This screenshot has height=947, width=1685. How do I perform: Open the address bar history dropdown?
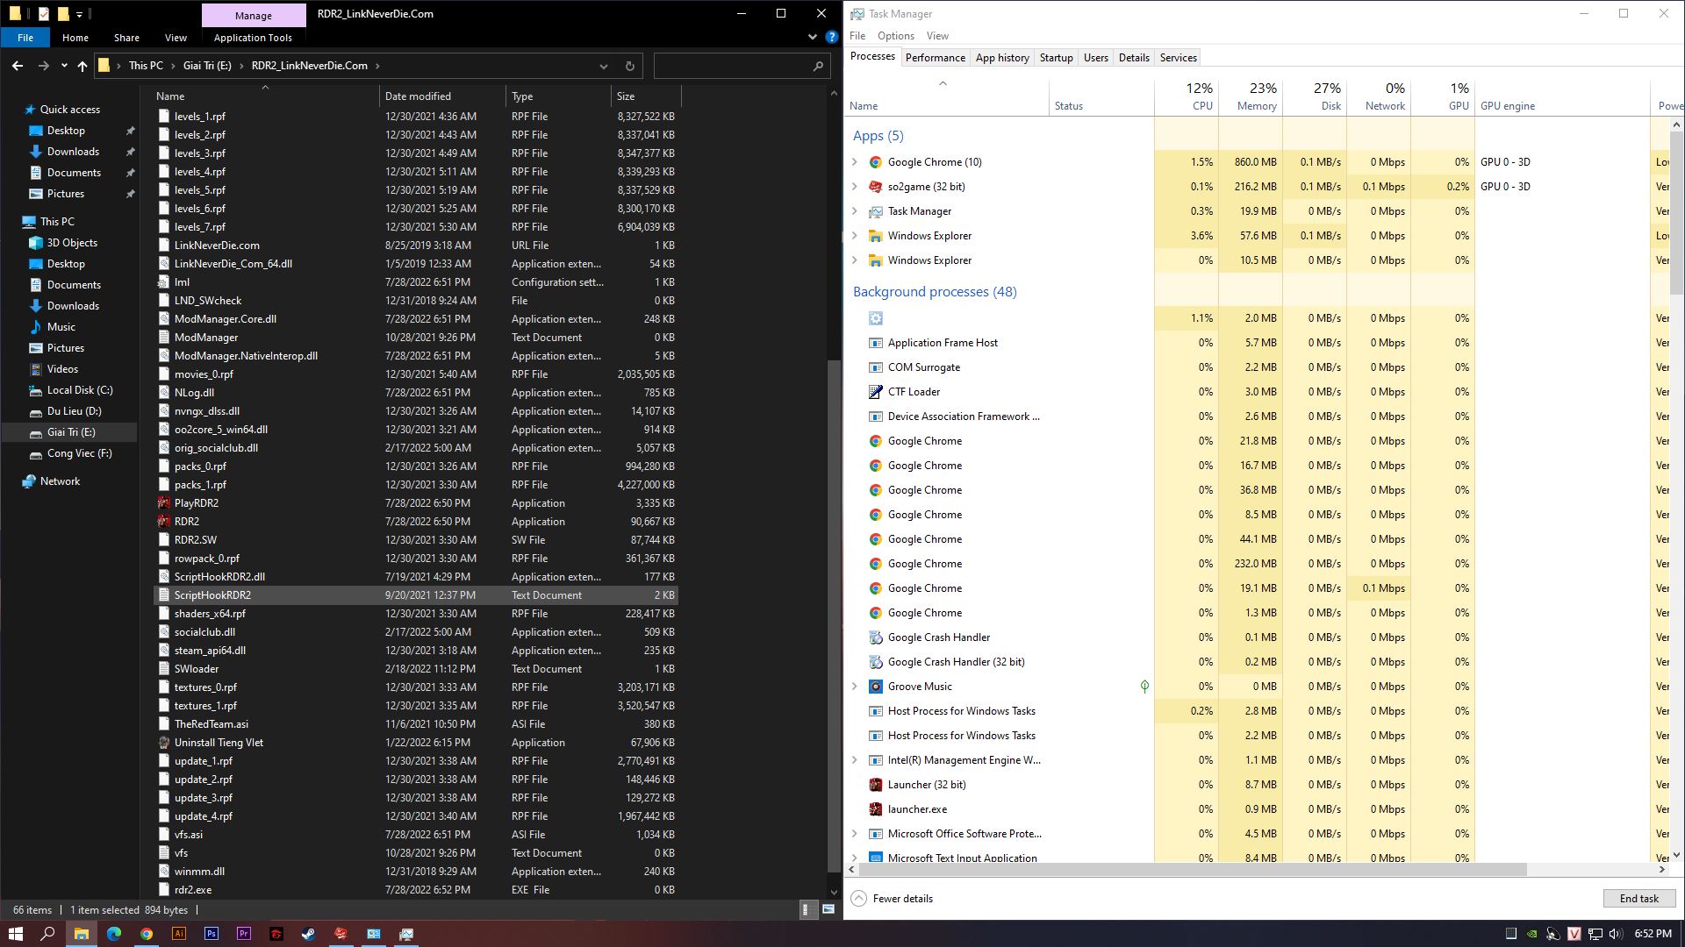pyautogui.click(x=604, y=66)
